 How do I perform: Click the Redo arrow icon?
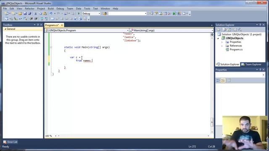[x=58, y=13]
